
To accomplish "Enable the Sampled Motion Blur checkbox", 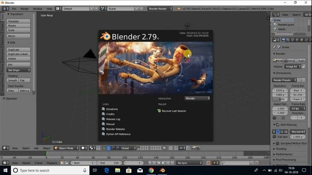I will (277, 143).
